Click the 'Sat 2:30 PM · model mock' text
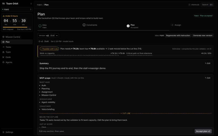218x136 pixels. (x=62, y=41)
